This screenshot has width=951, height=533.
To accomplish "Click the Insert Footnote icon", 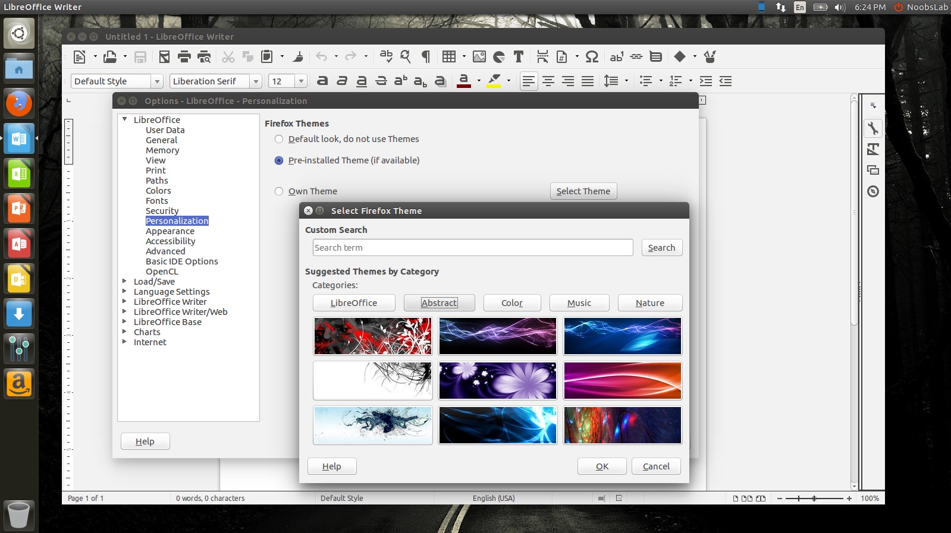I will tap(616, 57).
